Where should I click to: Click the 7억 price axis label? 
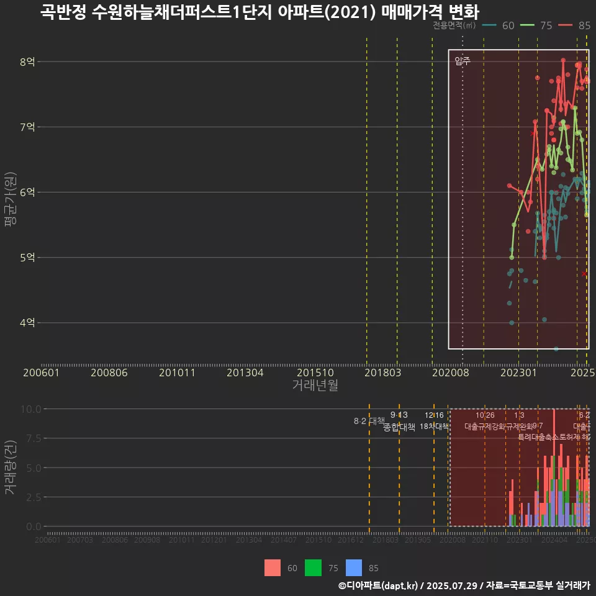click(x=27, y=127)
